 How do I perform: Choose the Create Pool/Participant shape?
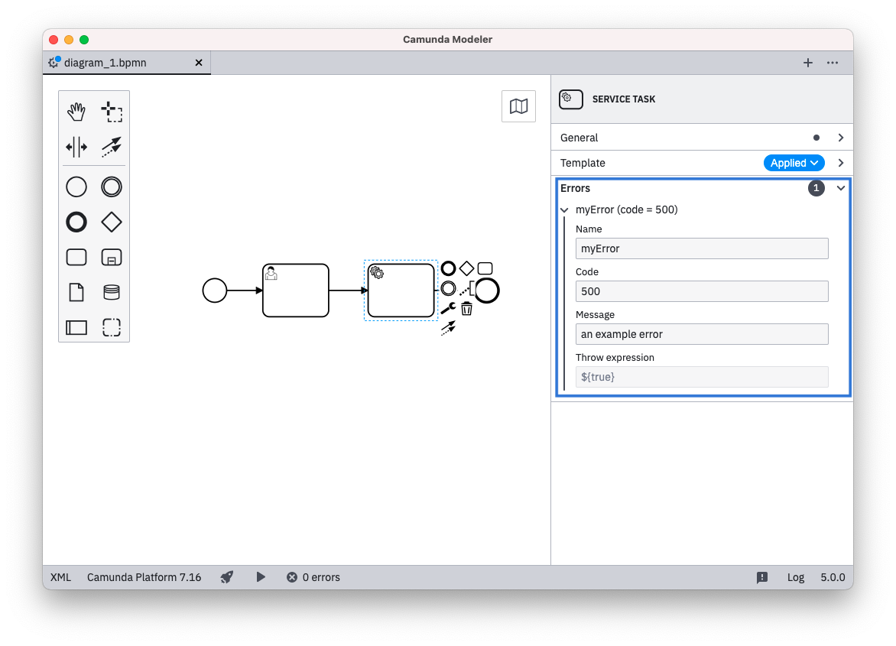76,328
